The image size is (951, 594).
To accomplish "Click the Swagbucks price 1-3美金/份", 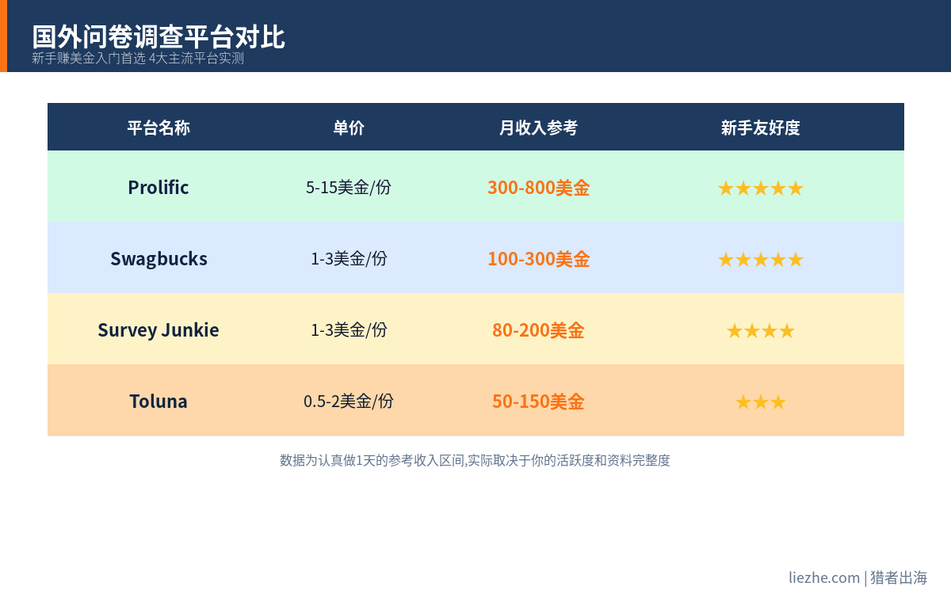I will click(349, 259).
